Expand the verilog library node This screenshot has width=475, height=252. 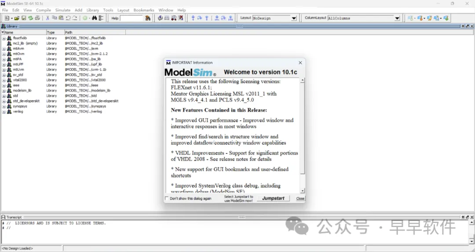4,112
